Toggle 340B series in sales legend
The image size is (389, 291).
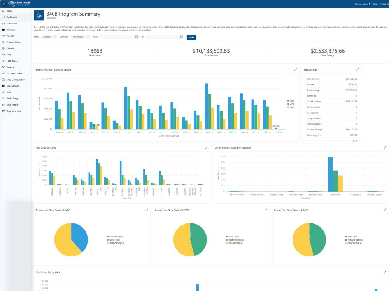pyautogui.click(x=291, y=107)
